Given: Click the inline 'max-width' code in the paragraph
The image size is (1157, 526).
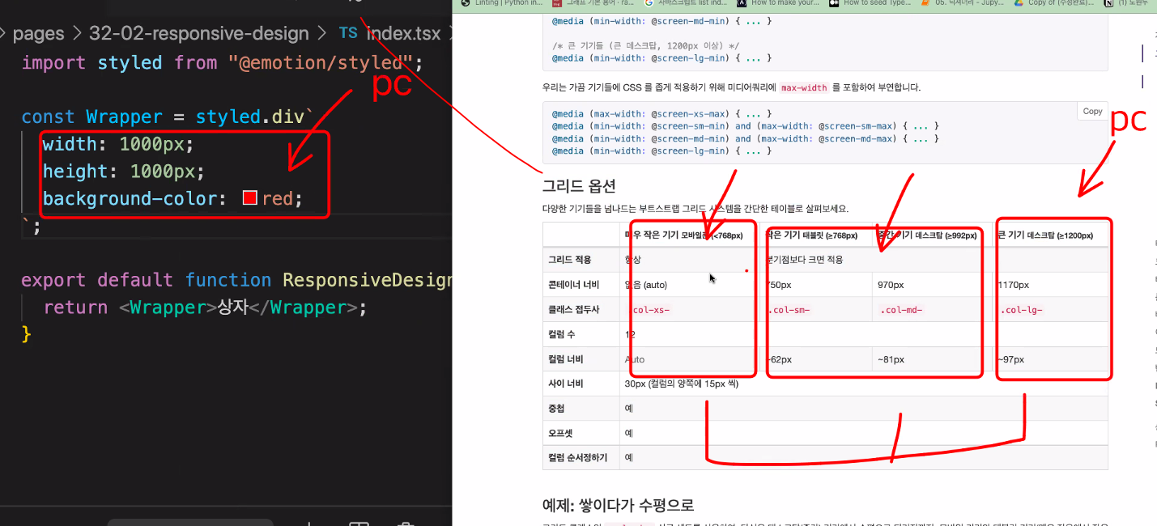Looking at the screenshot, I should click(804, 87).
